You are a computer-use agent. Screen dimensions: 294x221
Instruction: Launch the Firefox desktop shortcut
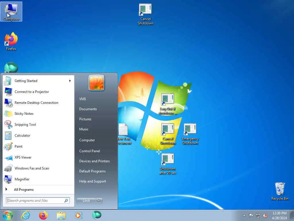point(11,41)
